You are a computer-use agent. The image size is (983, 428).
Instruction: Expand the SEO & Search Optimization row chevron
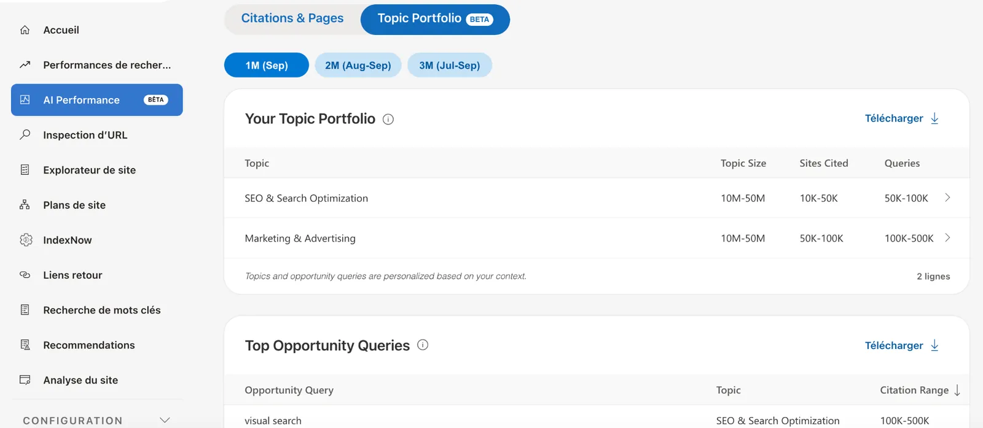coord(947,197)
